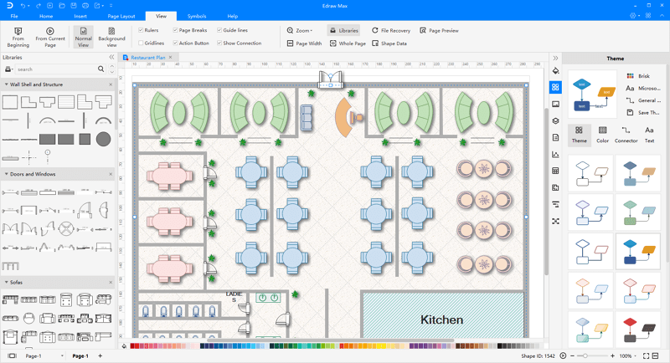Toggle the Rulers checkbox
Screen dimensions: 670x363
tap(141, 30)
